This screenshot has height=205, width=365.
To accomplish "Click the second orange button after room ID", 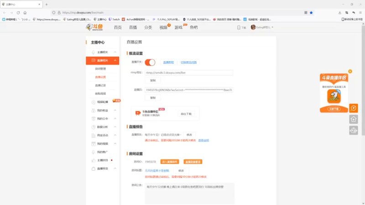I will (x=193, y=162).
